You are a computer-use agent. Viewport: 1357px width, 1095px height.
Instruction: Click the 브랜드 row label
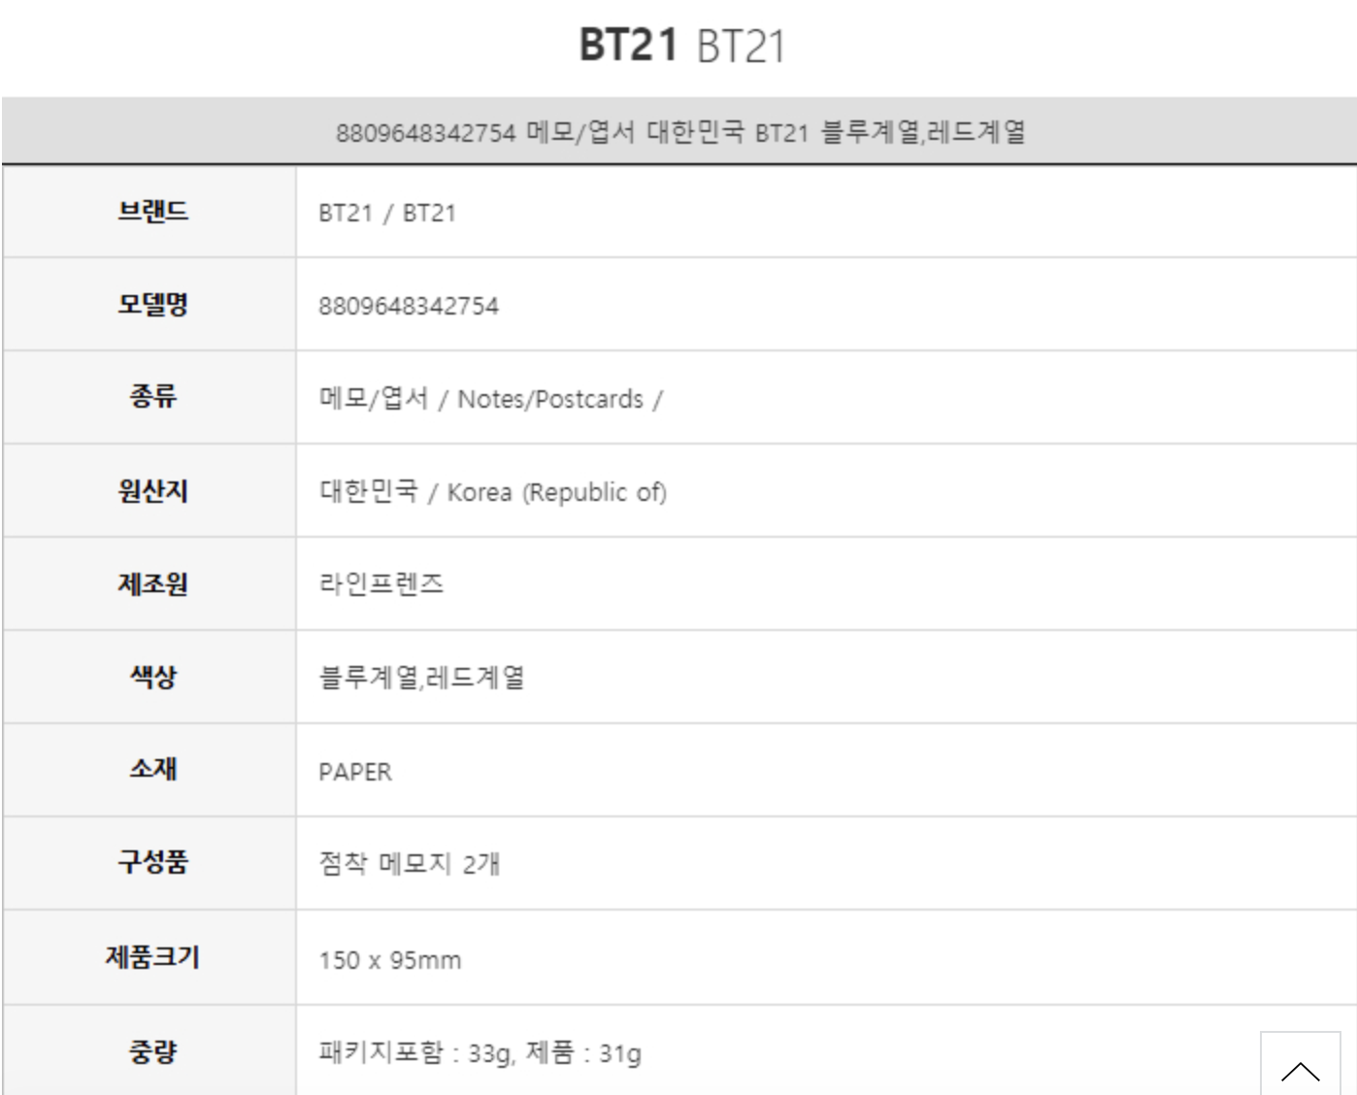(x=152, y=212)
